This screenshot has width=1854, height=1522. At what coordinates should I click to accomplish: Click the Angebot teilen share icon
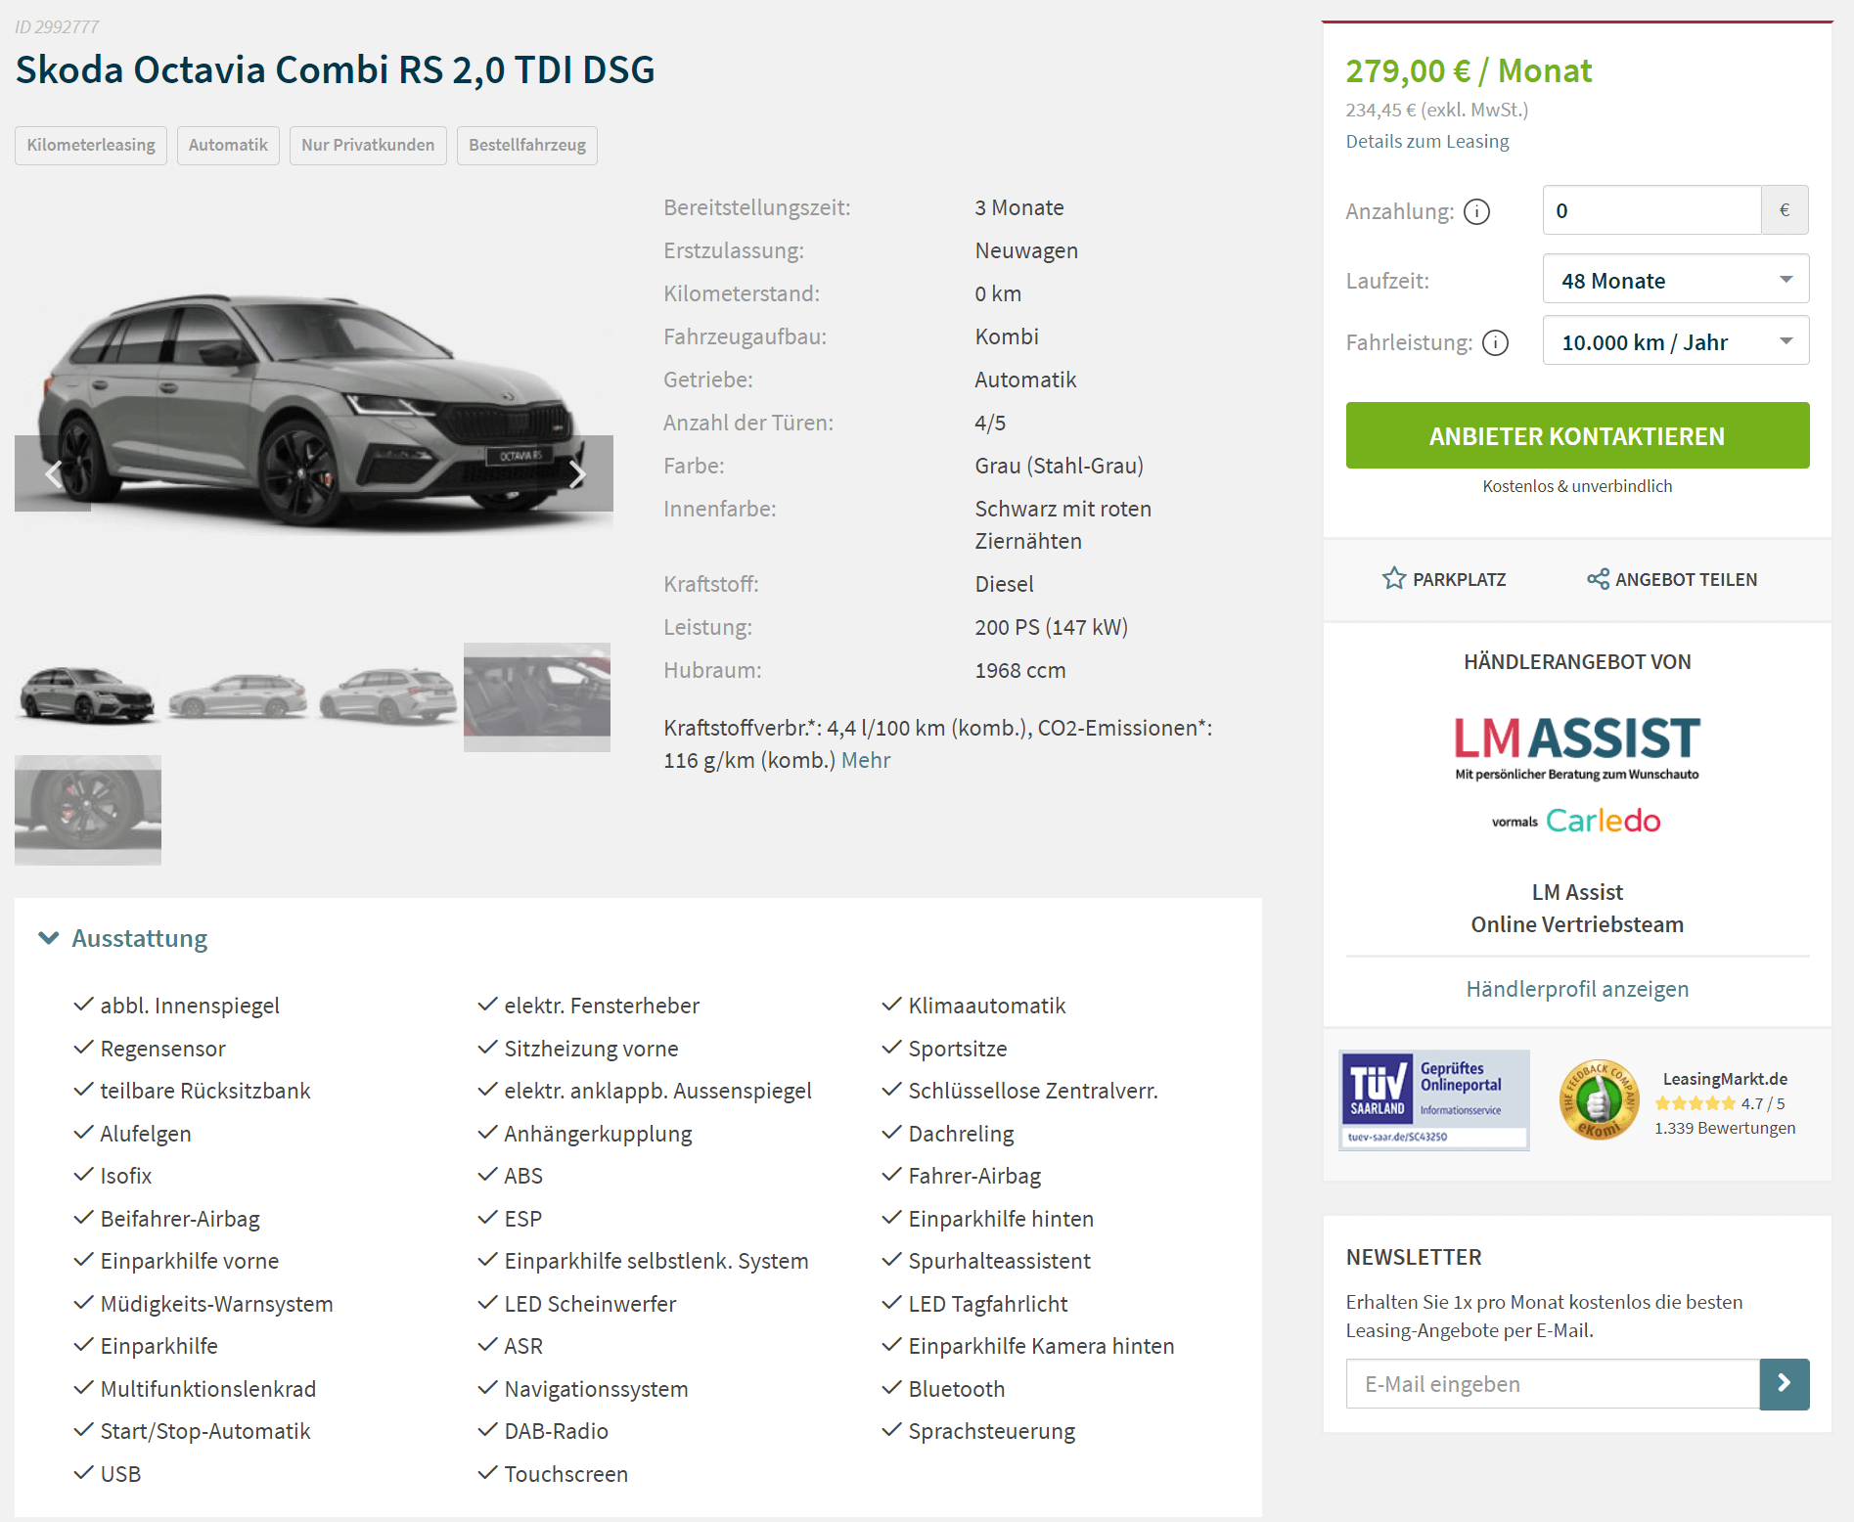tap(1598, 579)
